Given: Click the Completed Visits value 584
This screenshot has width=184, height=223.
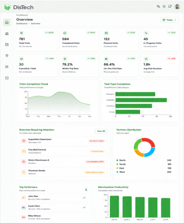Looking at the screenshot, I should point(65,39).
